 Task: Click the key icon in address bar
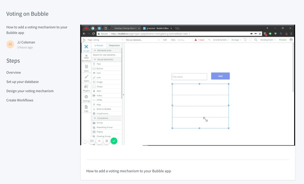coord(256,34)
